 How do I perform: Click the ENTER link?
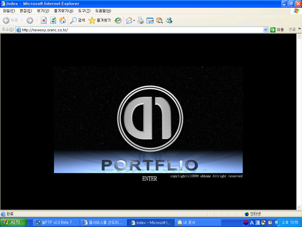(x=150, y=178)
